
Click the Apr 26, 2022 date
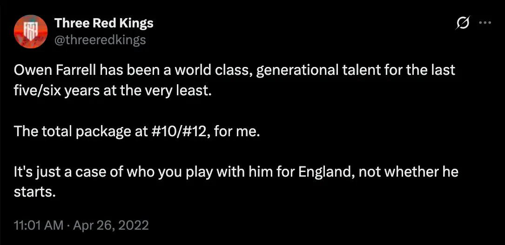click(x=110, y=225)
